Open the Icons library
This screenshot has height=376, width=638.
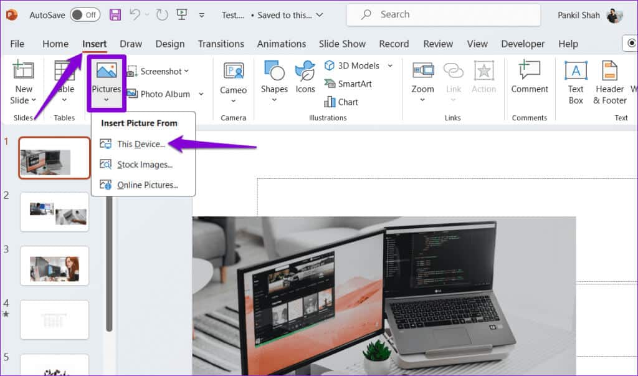[x=305, y=77]
